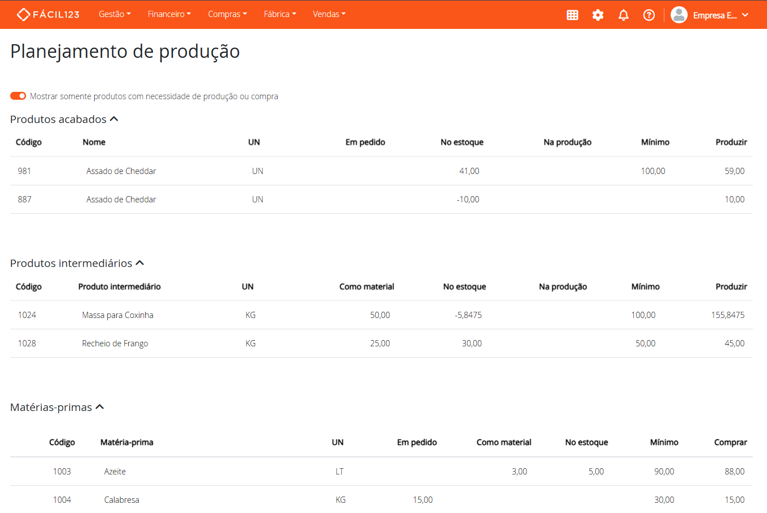Open the Financeiro menu

[x=169, y=14]
